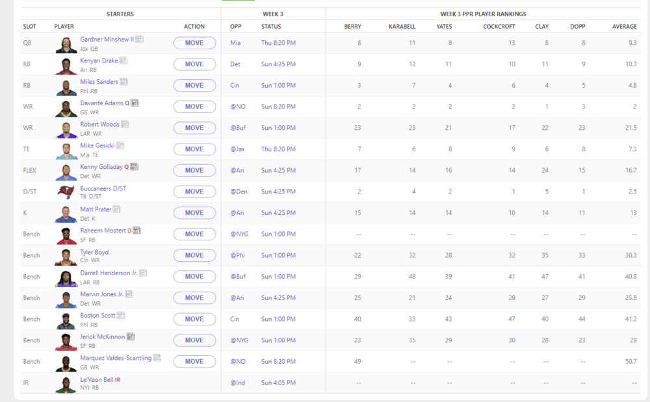Viewport: 650px width, 402px height.
Task: Open Darrell Henderson Jr. player link
Action: [x=109, y=273]
